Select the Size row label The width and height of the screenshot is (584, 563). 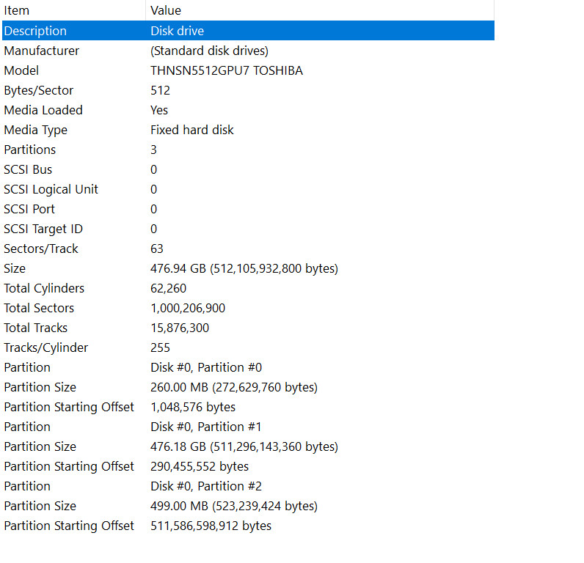(15, 268)
